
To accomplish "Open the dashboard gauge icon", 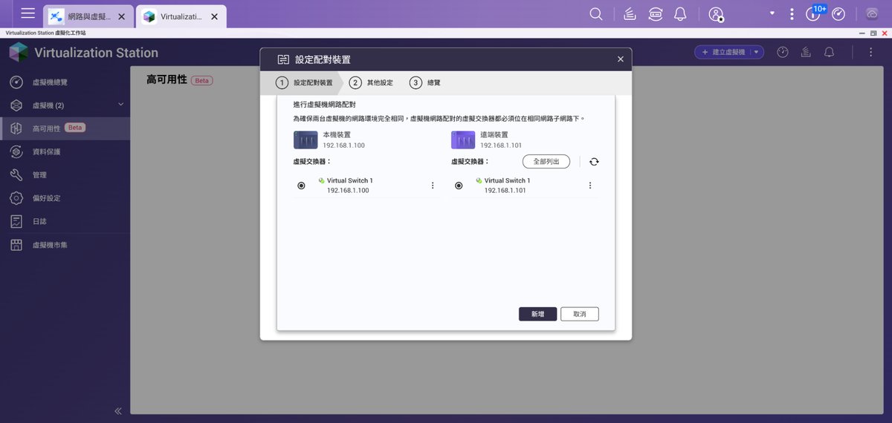I will pyautogui.click(x=838, y=14).
